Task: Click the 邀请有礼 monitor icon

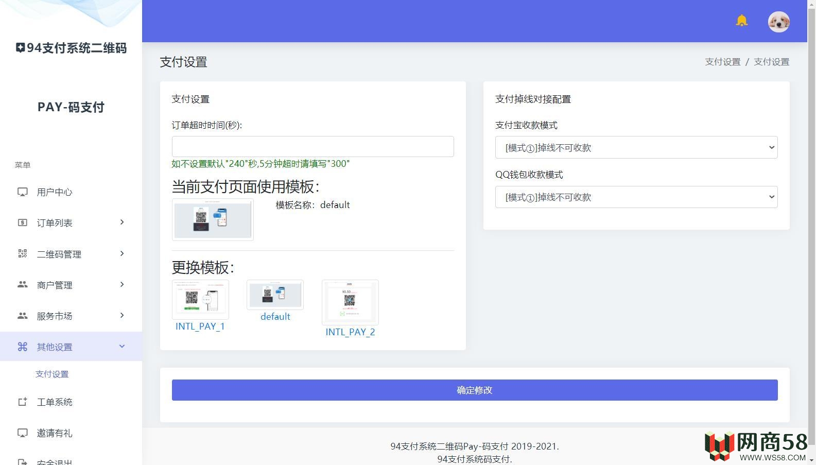Action: click(23, 433)
